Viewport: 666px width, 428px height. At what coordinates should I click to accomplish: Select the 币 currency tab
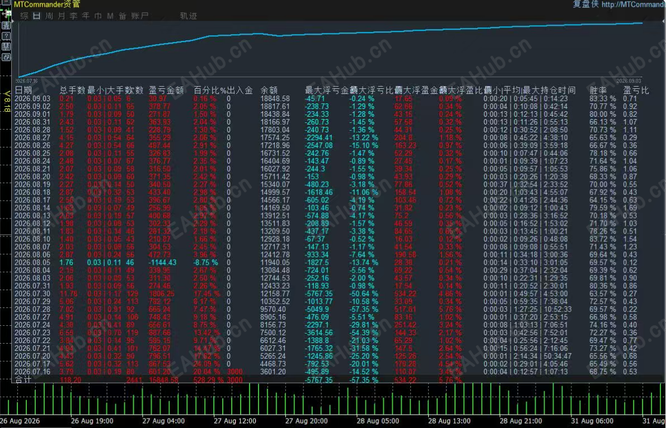[x=98, y=16]
